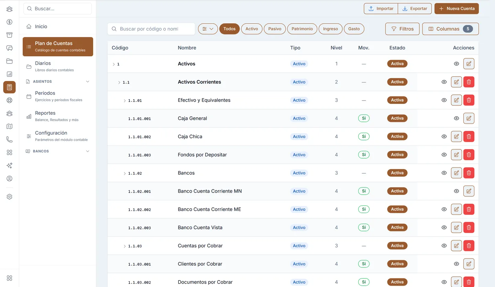This screenshot has width=495, height=287.
Task: Open the calculator accounting module in sidebar
Action: [9, 87]
